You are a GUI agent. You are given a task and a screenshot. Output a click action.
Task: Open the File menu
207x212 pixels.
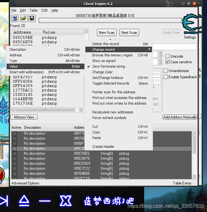(x=14, y=10)
